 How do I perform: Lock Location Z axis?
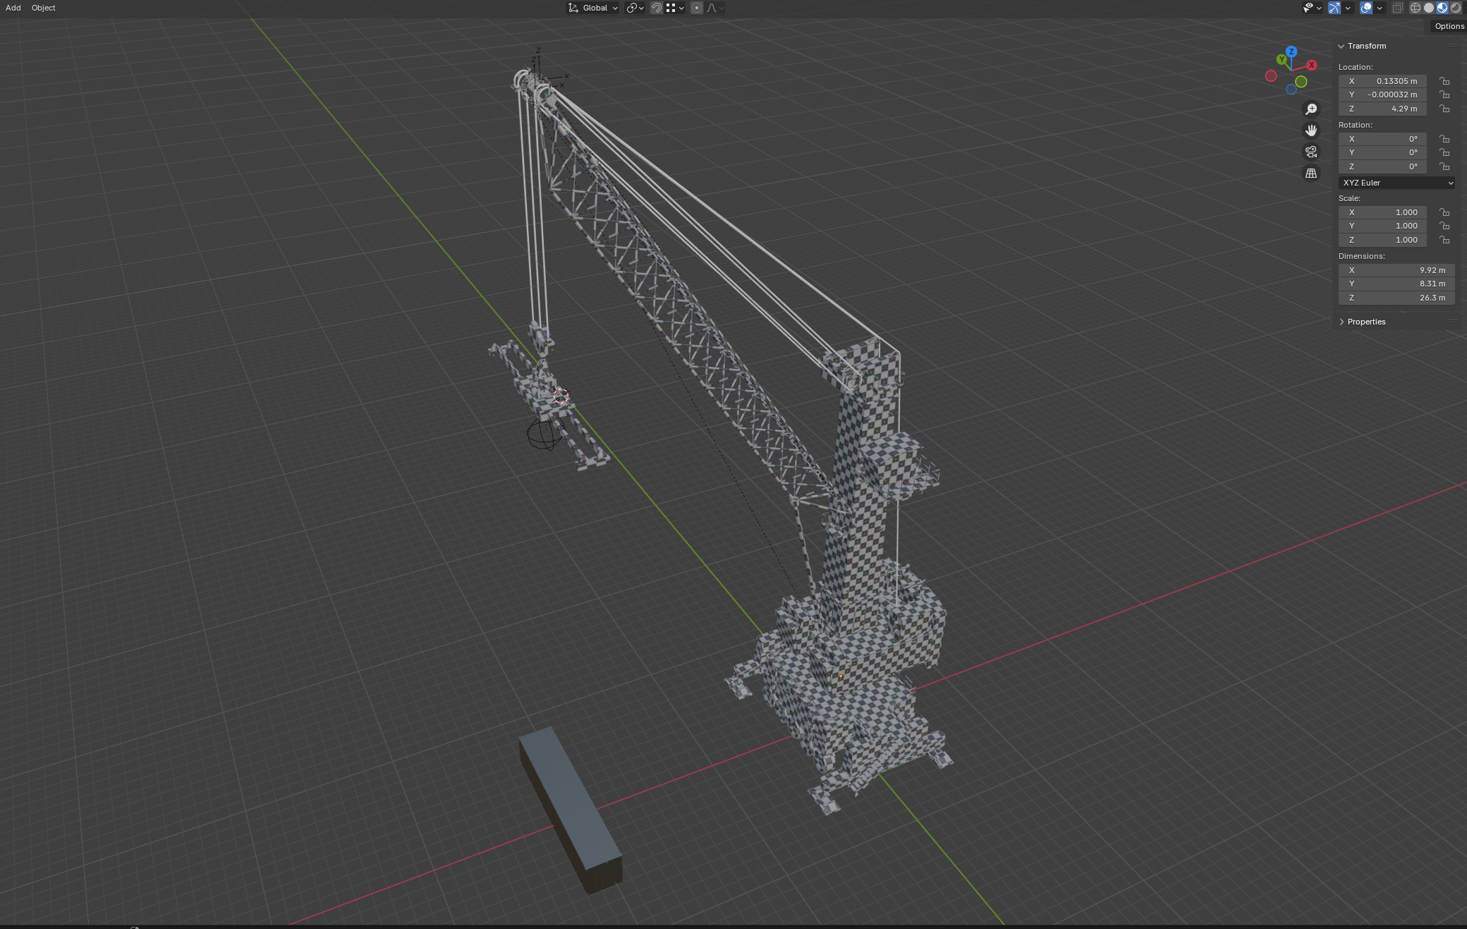(x=1444, y=109)
